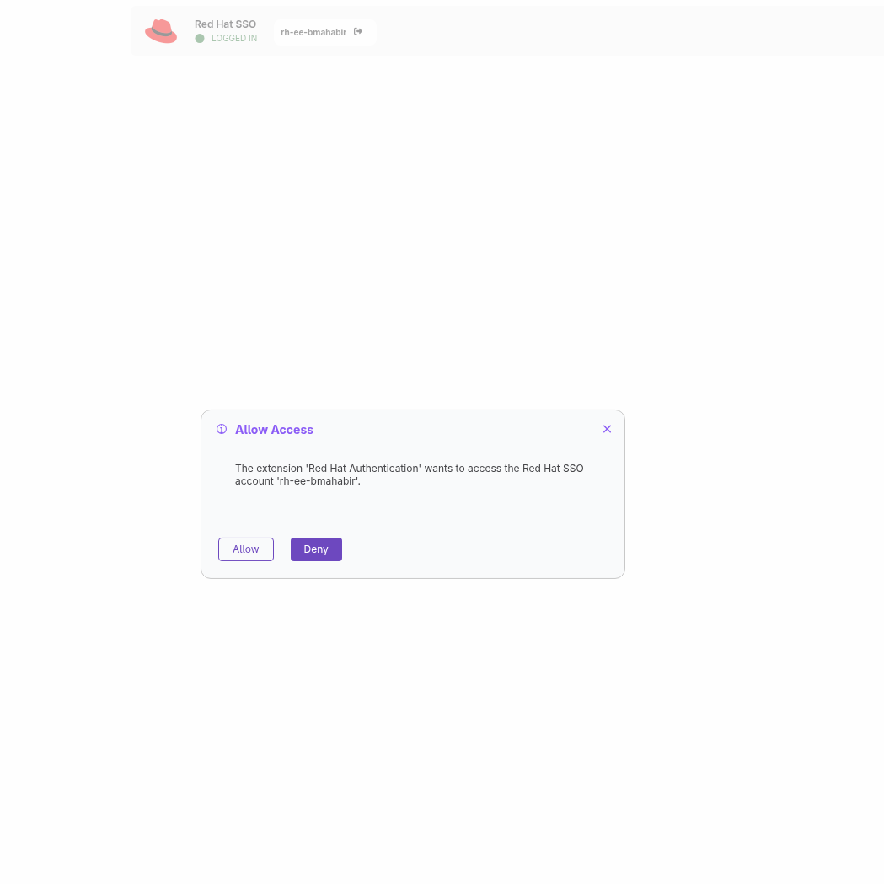The height and width of the screenshot is (884, 884).
Task: Click the LOGGED IN status label
Action: 234,38
